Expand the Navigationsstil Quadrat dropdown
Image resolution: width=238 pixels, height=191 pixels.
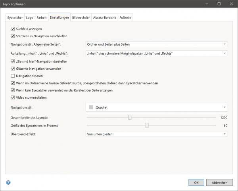pos(156,107)
